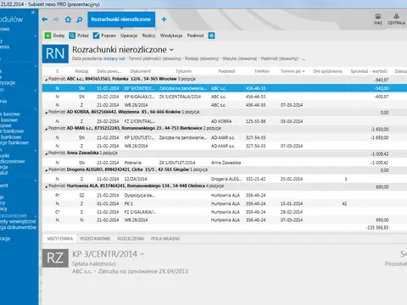Open the KP 3/CENTR/2014 dropdown chevron
Viewport: 407px width, 305px height.
tap(142, 254)
